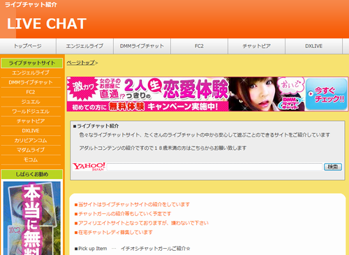Open the エンジェルライブ navigation tab
The image size is (349, 255).
point(84,46)
